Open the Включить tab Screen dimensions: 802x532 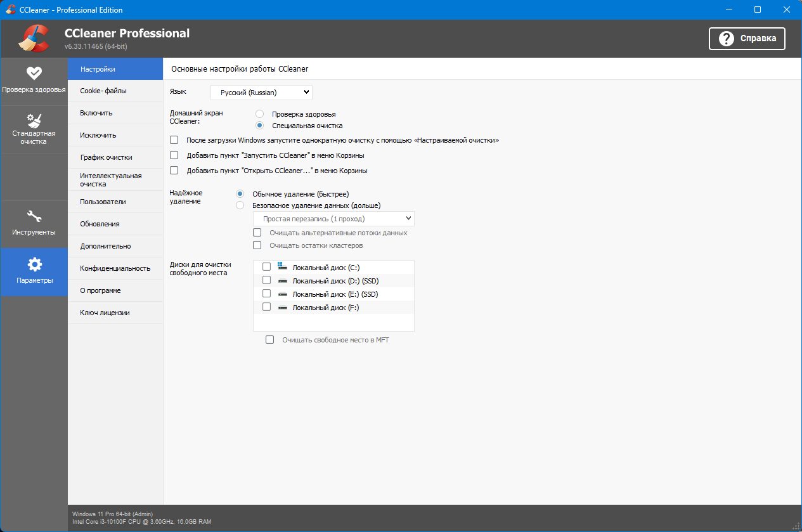(115, 113)
